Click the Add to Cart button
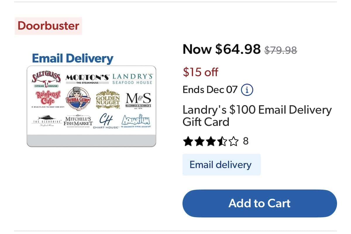Viewport: 351px width, 234px height. [x=259, y=203]
